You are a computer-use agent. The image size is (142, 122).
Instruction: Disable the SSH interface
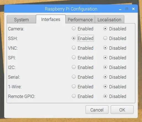tap(105, 38)
